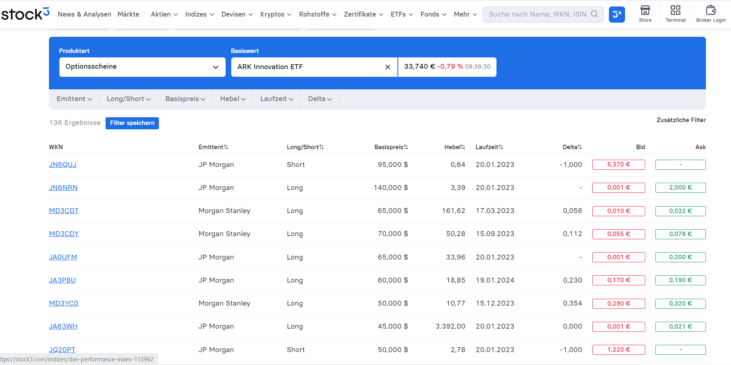Open WKN link JN6NRN
This screenshot has width=731, height=365.
point(63,188)
